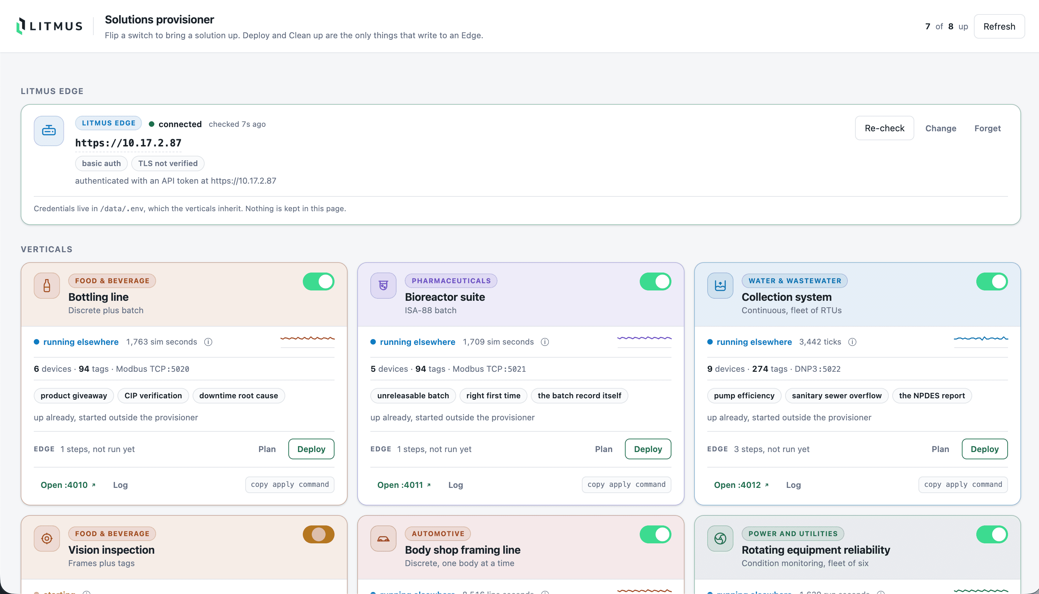
Task: Click the TLS not verified tag
Action: [x=167, y=163]
